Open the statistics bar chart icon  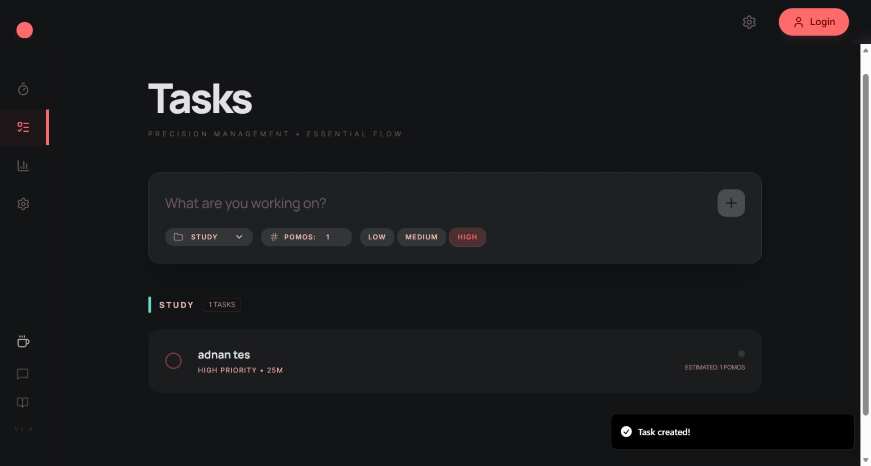click(23, 165)
